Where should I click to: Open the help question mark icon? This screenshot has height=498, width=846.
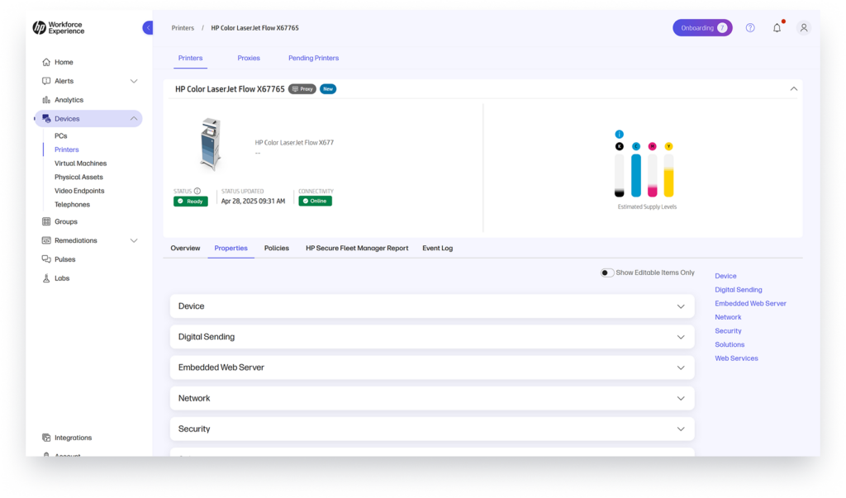click(750, 28)
